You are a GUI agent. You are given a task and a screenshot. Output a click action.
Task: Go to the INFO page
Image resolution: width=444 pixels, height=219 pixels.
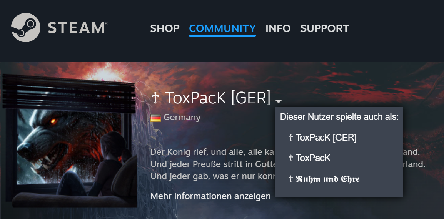pos(278,28)
